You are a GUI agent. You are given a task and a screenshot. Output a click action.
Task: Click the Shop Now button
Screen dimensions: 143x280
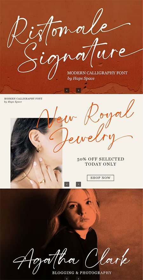[100, 178]
